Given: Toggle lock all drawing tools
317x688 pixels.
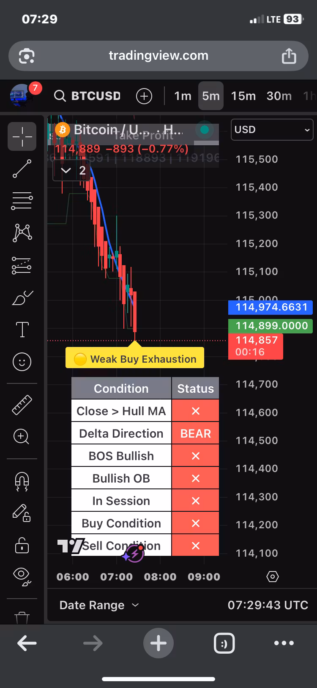Looking at the screenshot, I should pos(22,545).
